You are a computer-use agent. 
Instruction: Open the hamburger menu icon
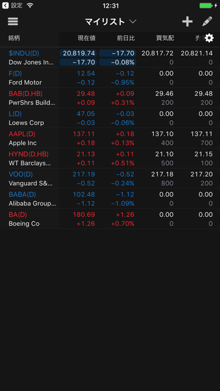13,22
